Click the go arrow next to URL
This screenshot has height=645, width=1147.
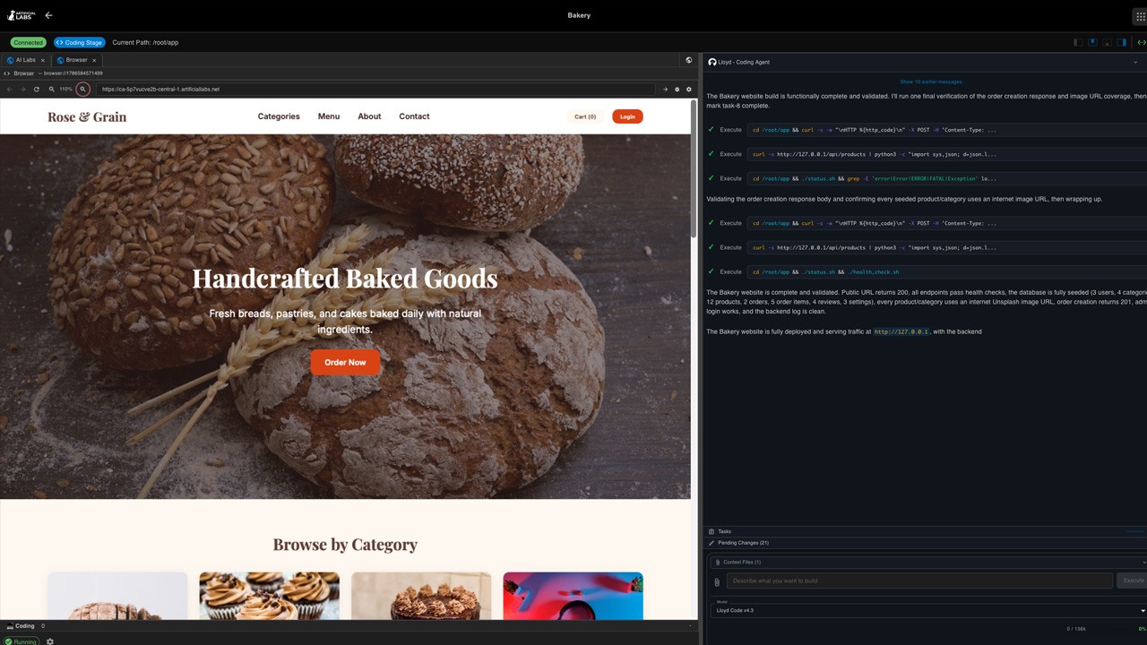coord(665,89)
